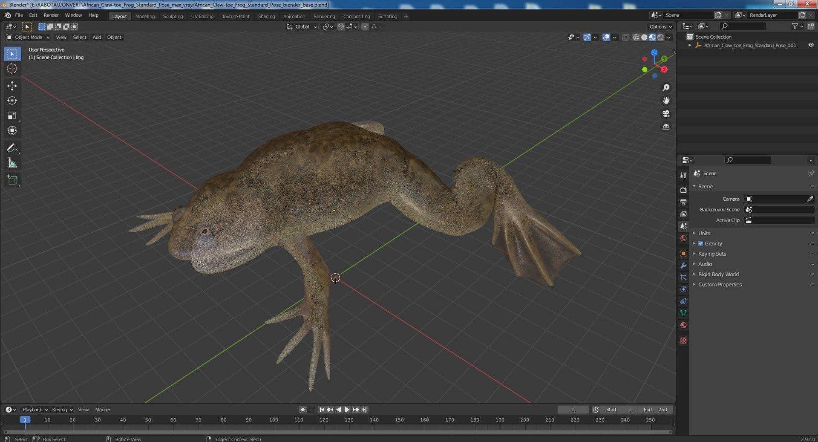This screenshot has height=442, width=818.
Task: Open the Playback dropdown
Action: tap(35, 410)
